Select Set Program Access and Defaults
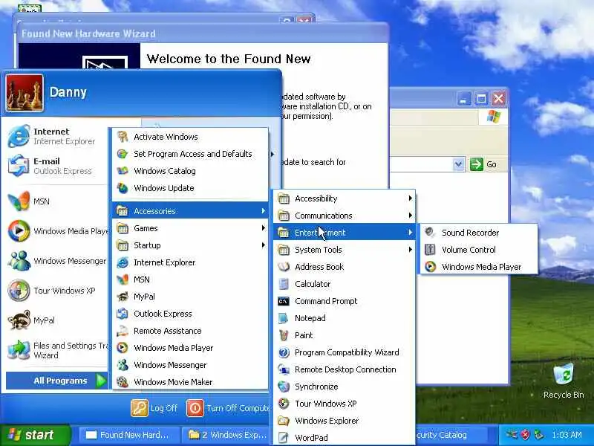 tap(190, 154)
